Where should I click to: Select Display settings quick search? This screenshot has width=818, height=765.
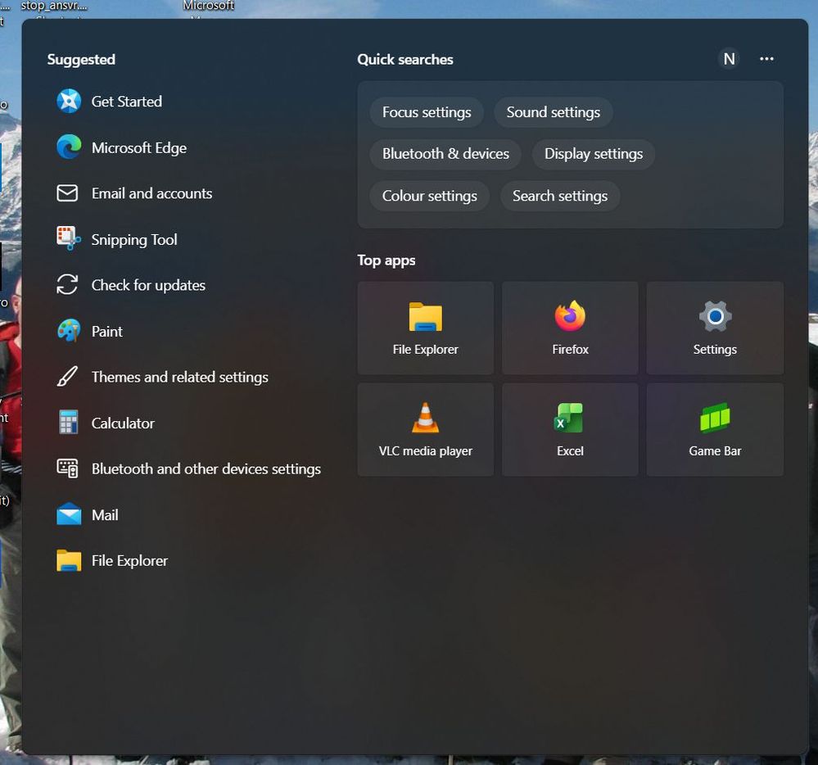(593, 154)
